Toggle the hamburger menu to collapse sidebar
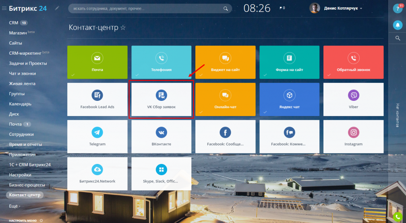 pos(4,8)
